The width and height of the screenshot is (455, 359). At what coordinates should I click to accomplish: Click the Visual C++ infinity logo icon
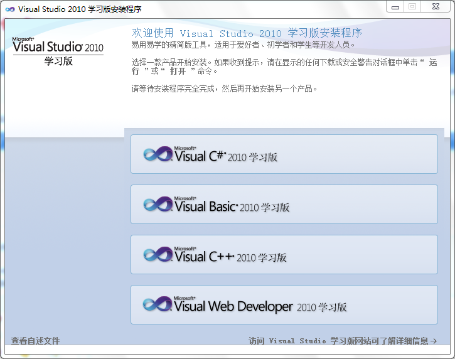pyautogui.click(x=158, y=254)
